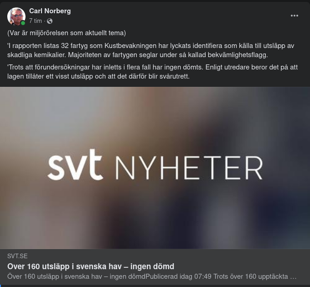Viewport: 310px width, 287px height.
Task: Open the post via '7 tim' timestamp
Action: (36, 21)
